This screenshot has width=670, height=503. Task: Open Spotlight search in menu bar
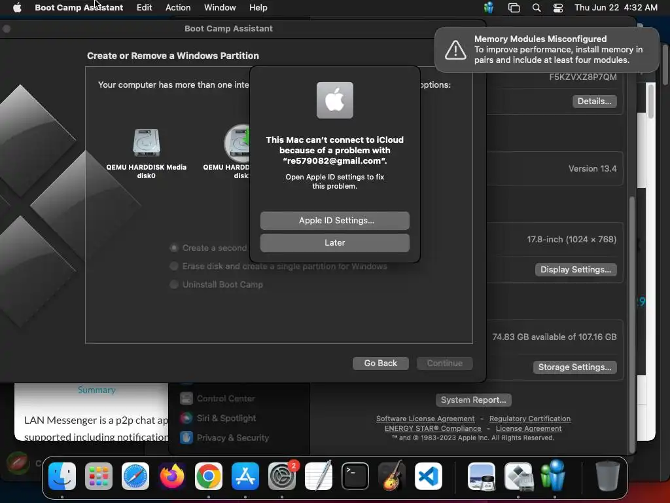tap(537, 7)
